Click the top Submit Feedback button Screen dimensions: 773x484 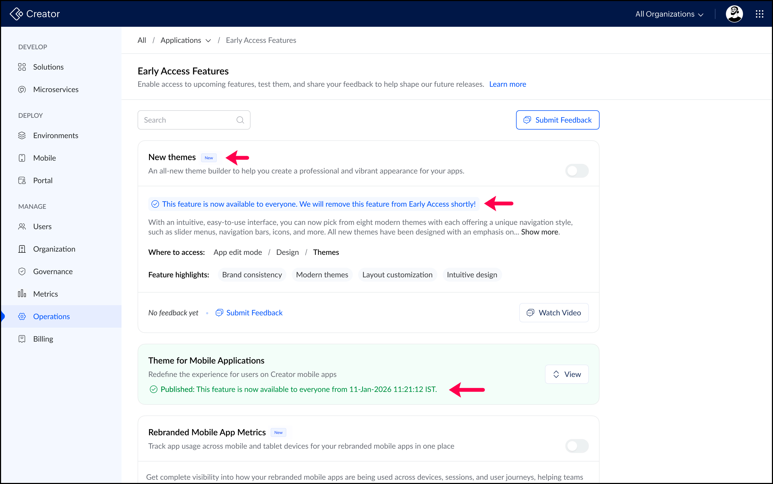pyautogui.click(x=557, y=120)
